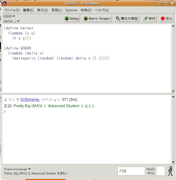
Task: Click the interactions pane scroll down arrow
Action: tap(173, 162)
